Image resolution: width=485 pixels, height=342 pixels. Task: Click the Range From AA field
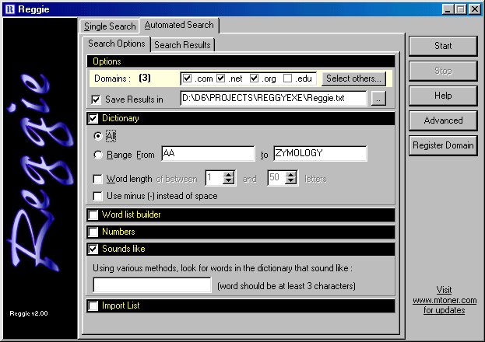click(x=208, y=154)
